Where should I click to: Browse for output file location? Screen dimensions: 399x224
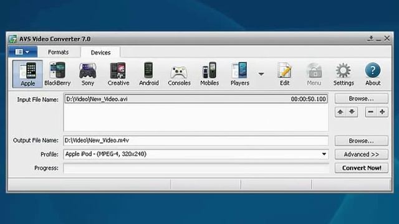362,141
